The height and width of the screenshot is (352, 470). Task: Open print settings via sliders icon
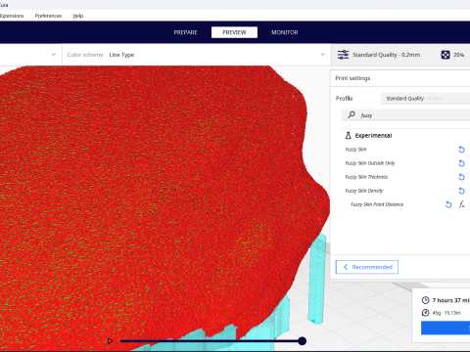pyautogui.click(x=343, y=55)
